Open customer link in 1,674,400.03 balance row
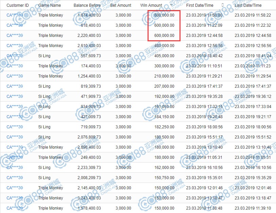Viewport: 276px width, 213px height. click(15, 15)
